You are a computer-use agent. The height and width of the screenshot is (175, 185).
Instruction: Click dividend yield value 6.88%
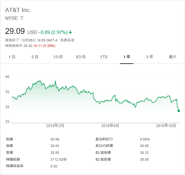[x=145, y=139]
